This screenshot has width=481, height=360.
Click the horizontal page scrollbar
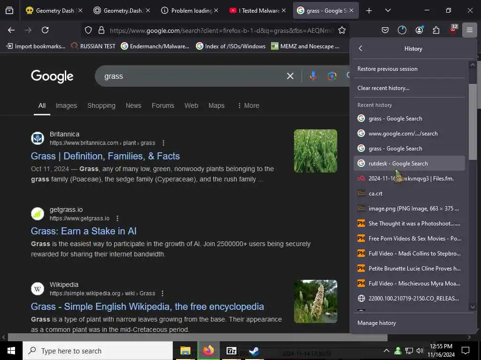pyautogui.click(x=198, y=337)
